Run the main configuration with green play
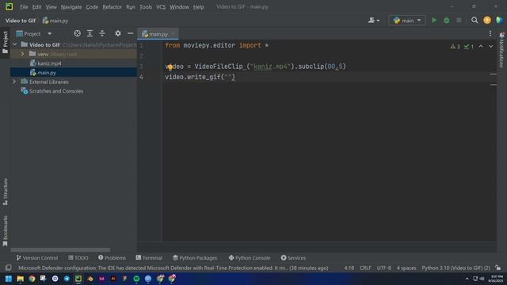Image resolution: width=507 pixels, height=285 pixels. coord(434,21)
